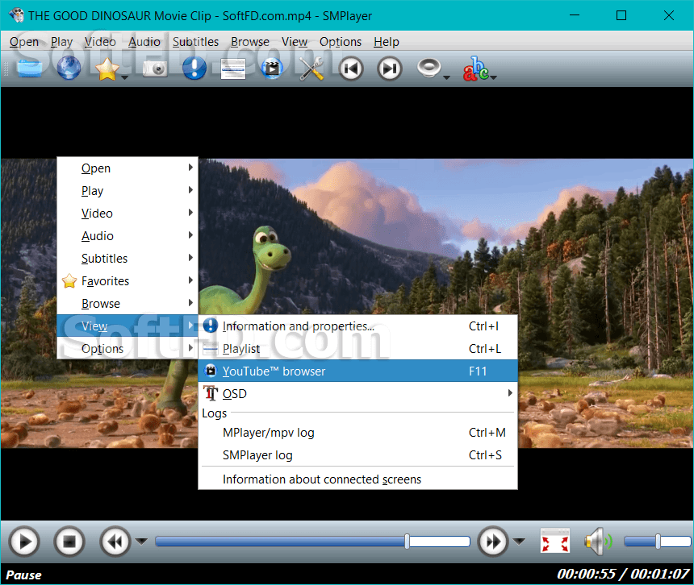Click the favorites star toolbar icon

(107, 69)
